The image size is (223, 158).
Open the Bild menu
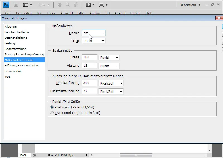[40, 13]
